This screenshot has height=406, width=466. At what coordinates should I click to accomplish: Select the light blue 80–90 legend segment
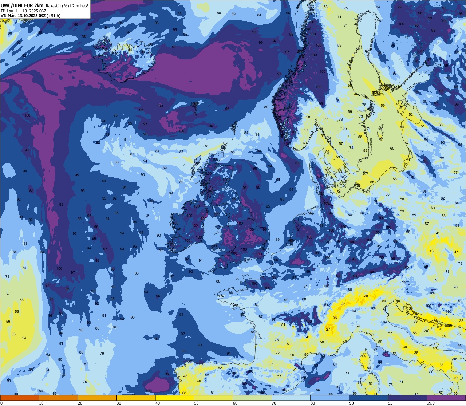tap(330, 398)
